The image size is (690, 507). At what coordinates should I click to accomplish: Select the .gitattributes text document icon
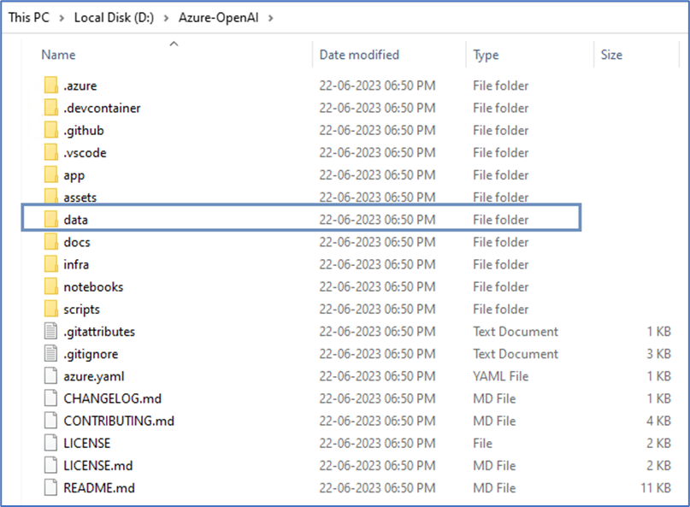[50, 331]
